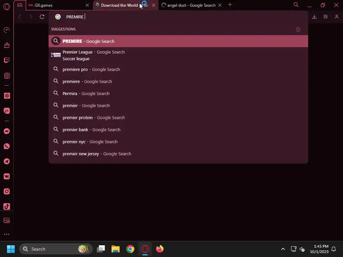
Task: Select the PREMIRE Google Search suggestion
Action: (178, 41)
